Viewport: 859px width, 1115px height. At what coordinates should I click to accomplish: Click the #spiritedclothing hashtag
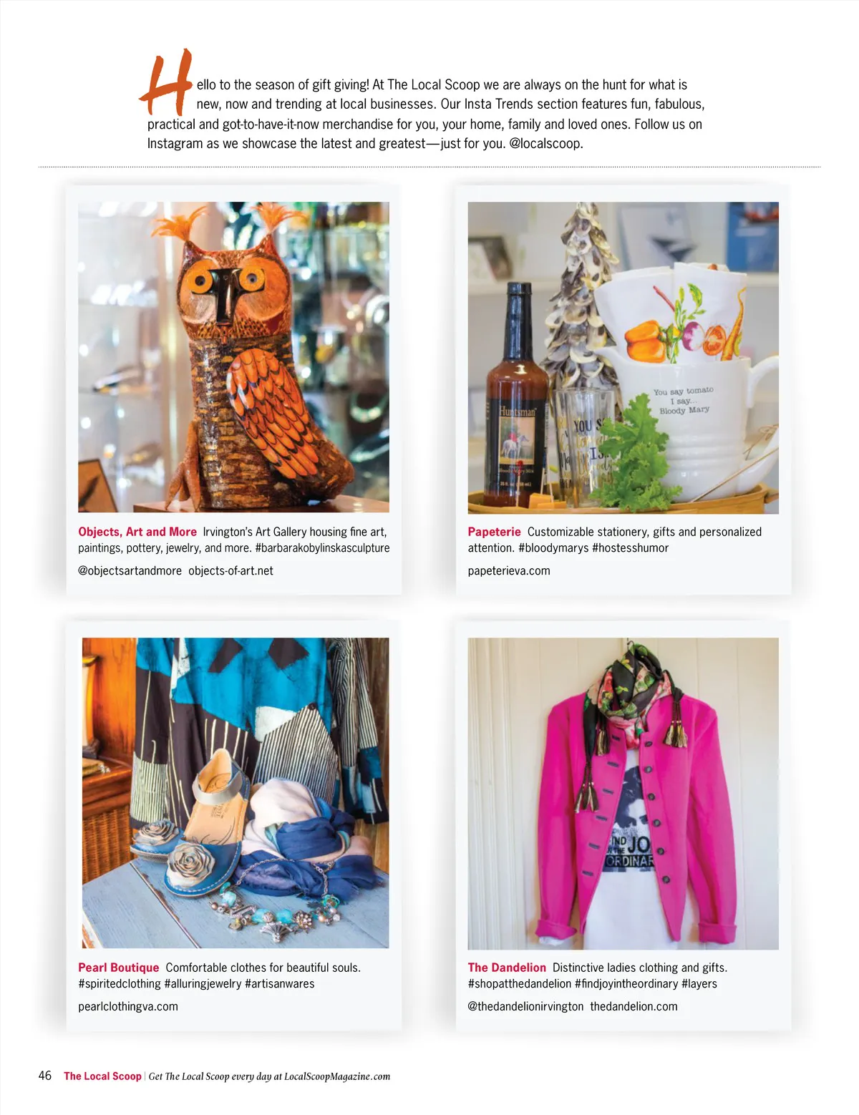(120, 984)
